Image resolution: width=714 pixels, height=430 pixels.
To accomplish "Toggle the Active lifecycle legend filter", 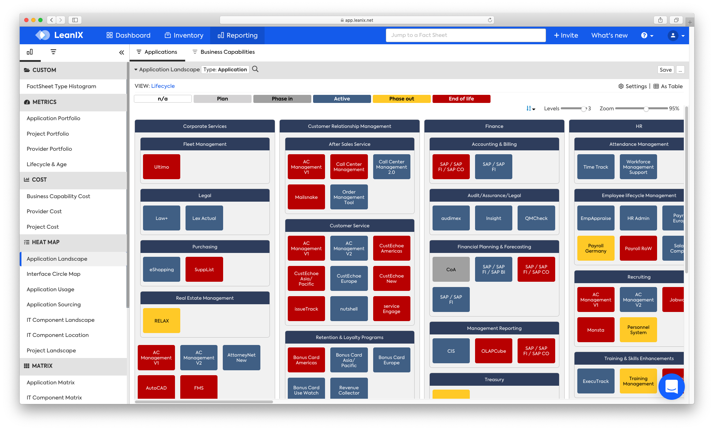I will click(342, 99).
